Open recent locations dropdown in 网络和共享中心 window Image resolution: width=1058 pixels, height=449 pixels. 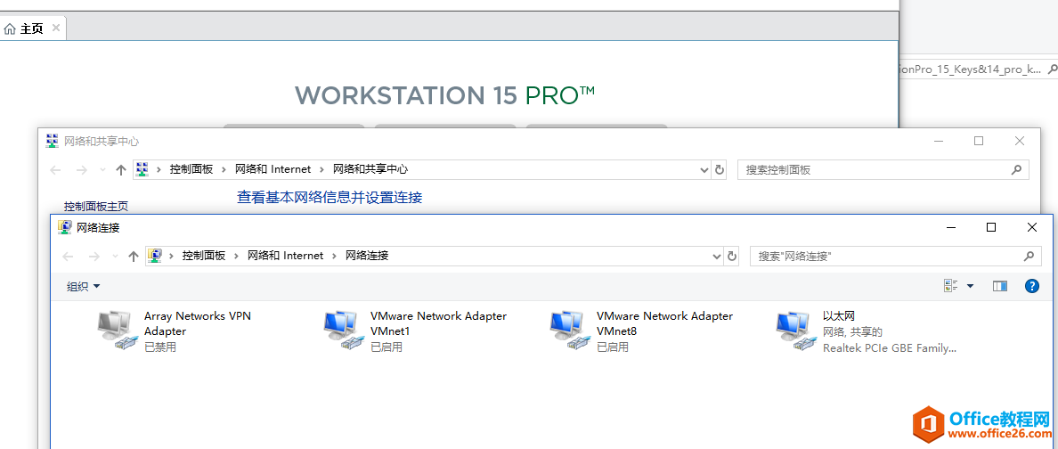coord(102,171)
